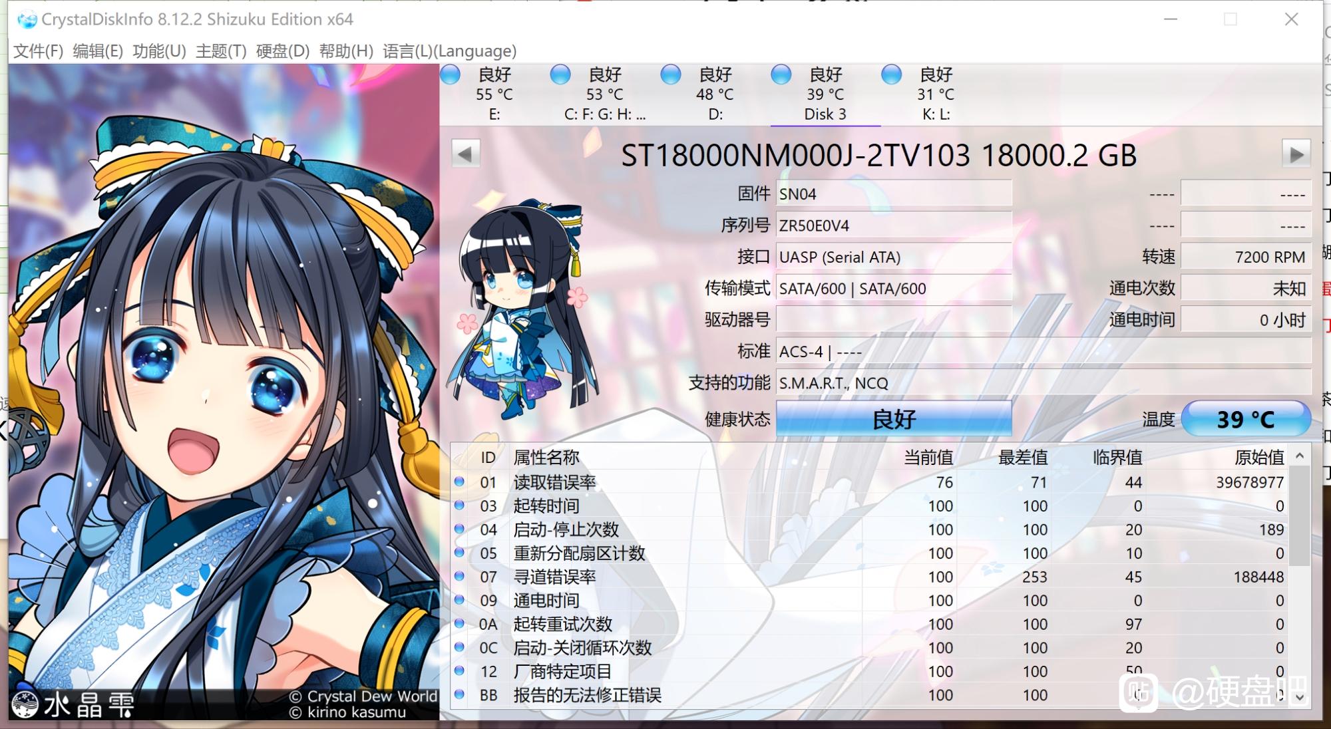The image size is (1331, 729).
Task: Click the attribute list scroll up arrow
Action: 1300,456
